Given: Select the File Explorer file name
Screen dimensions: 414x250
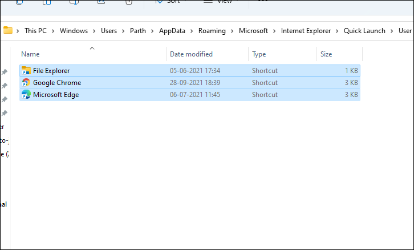Looking at the screenshot, I should point(51,71).
